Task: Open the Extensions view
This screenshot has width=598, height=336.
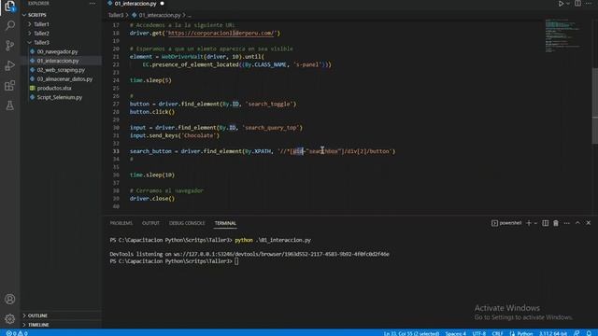Action: click(10, 85)
